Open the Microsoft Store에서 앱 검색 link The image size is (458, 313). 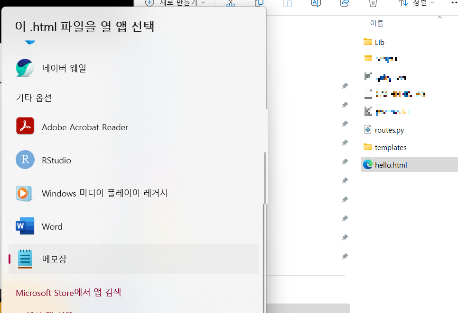(68, 293)
